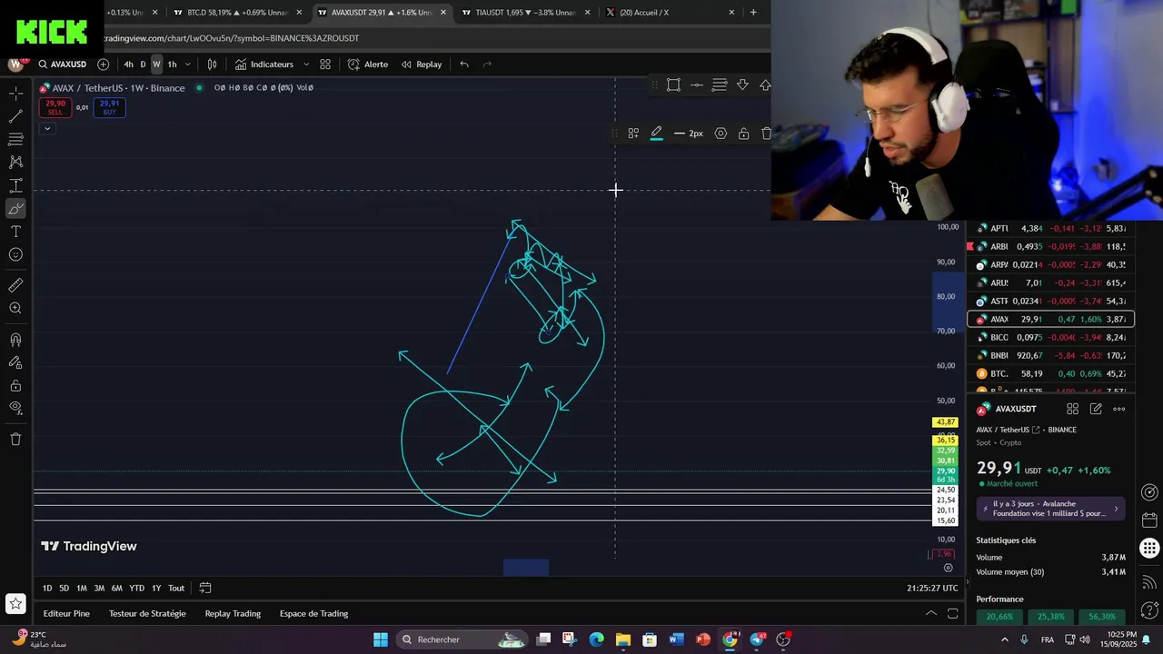The image size is (1163, 654).
Task: Select the BNB row in watchlist
Action: (x=1050, y=355)
